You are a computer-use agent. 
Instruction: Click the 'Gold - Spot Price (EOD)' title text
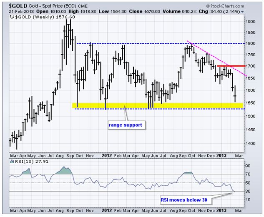tap(53, 6)
